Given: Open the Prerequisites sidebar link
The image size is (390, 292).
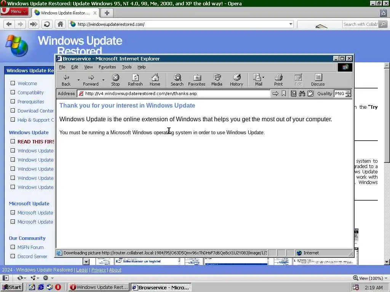Looking at the screenshot, I should (30, 102).
